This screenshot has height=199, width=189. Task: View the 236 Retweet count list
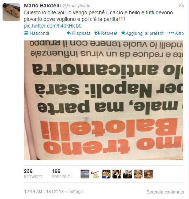(x=33, y=174)
